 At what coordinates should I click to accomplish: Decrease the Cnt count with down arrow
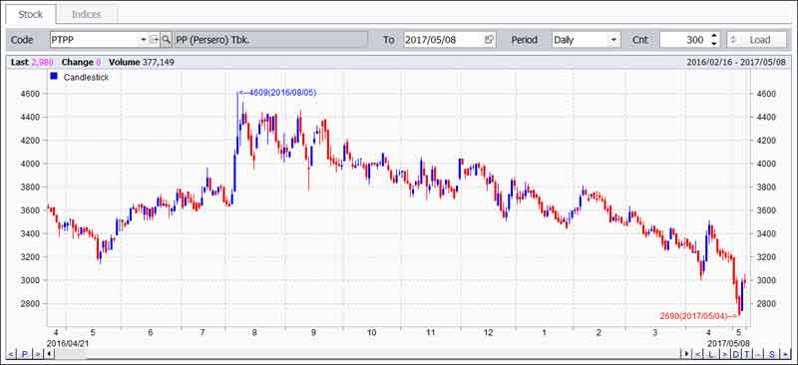pos(713,43)
